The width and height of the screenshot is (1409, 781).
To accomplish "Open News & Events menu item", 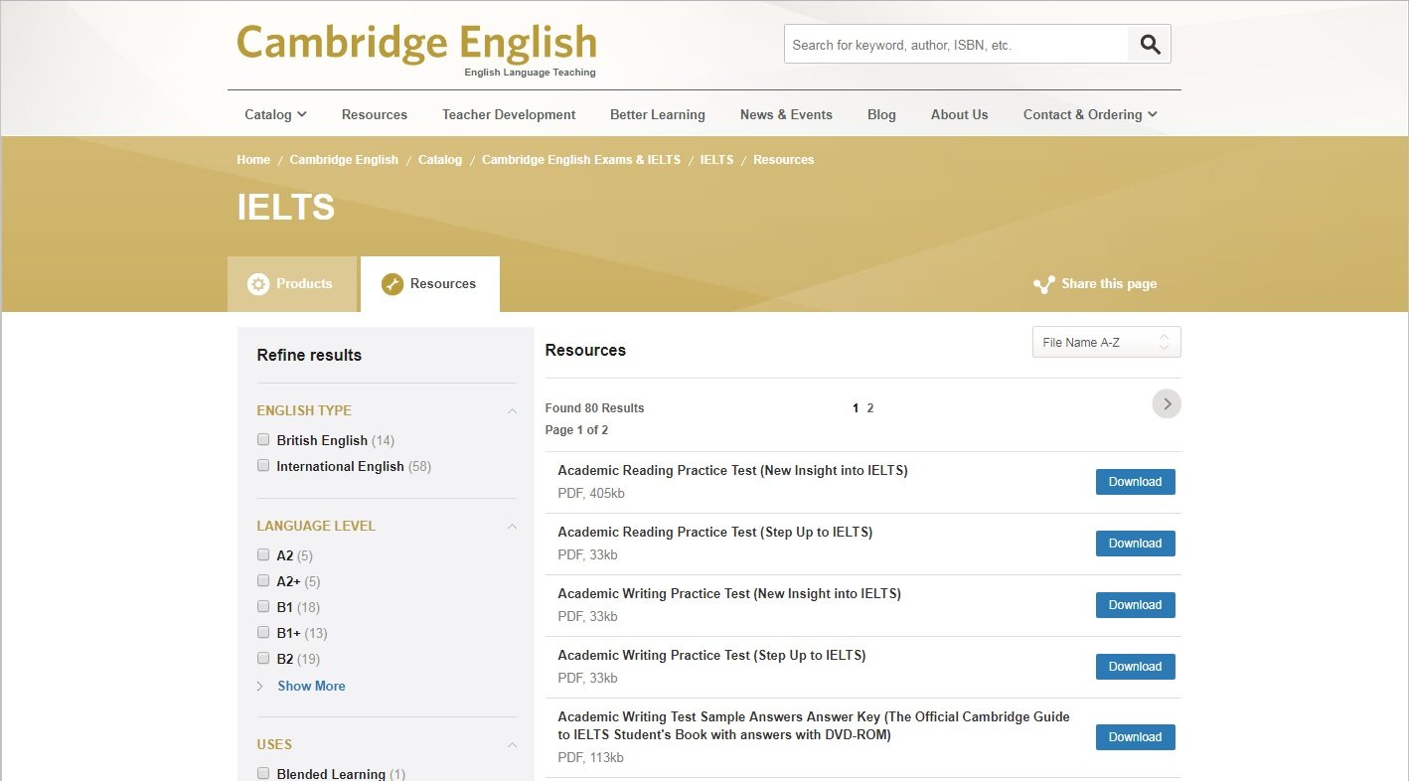I will click(x=786, y=114).
